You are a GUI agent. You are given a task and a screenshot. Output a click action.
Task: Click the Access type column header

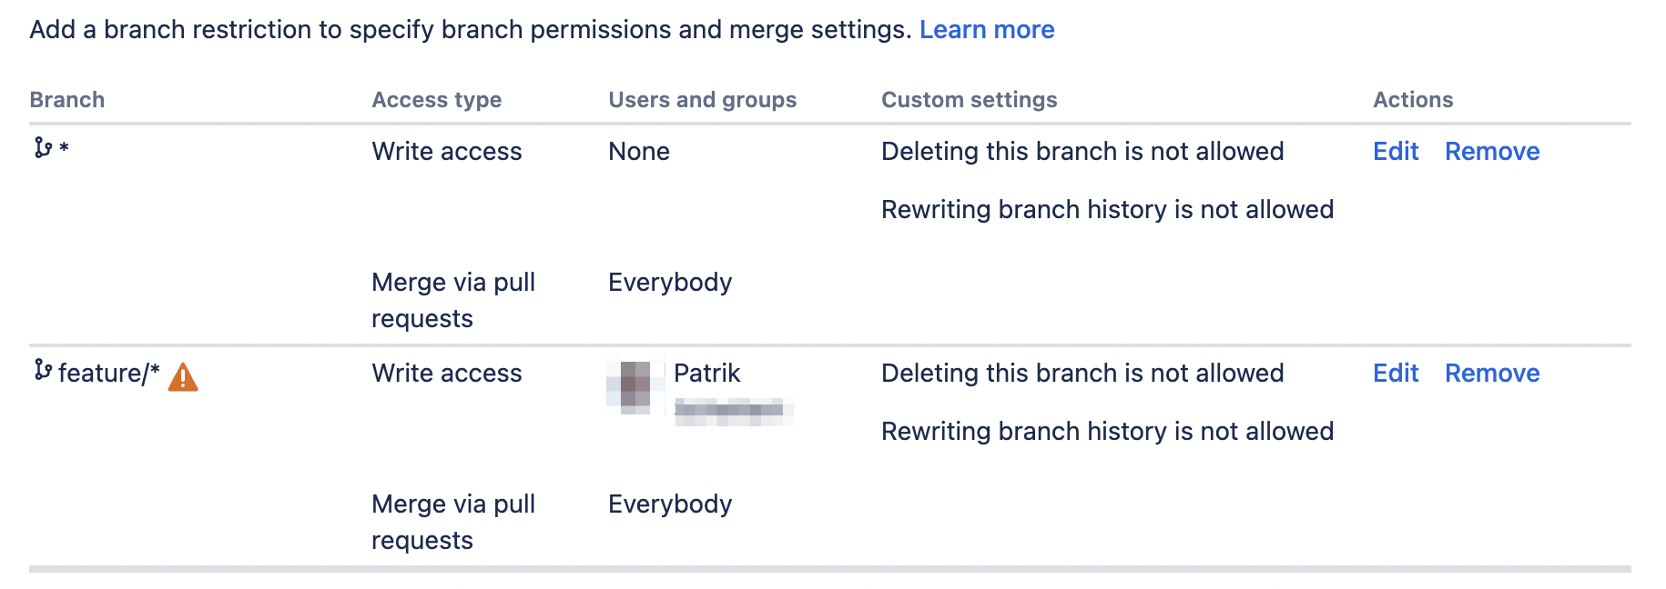[437, 99]
